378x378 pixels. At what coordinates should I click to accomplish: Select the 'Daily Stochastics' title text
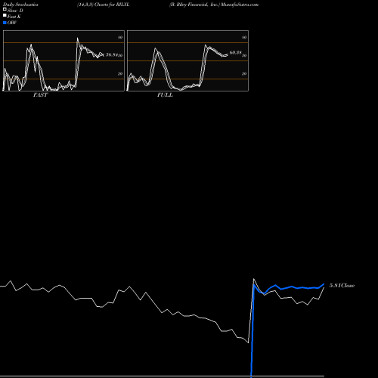click(20, 5)
